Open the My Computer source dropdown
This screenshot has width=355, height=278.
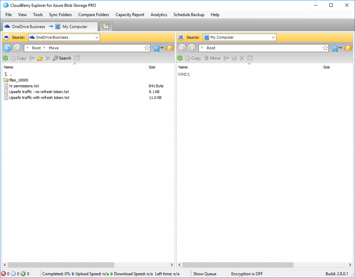[239, 37]
